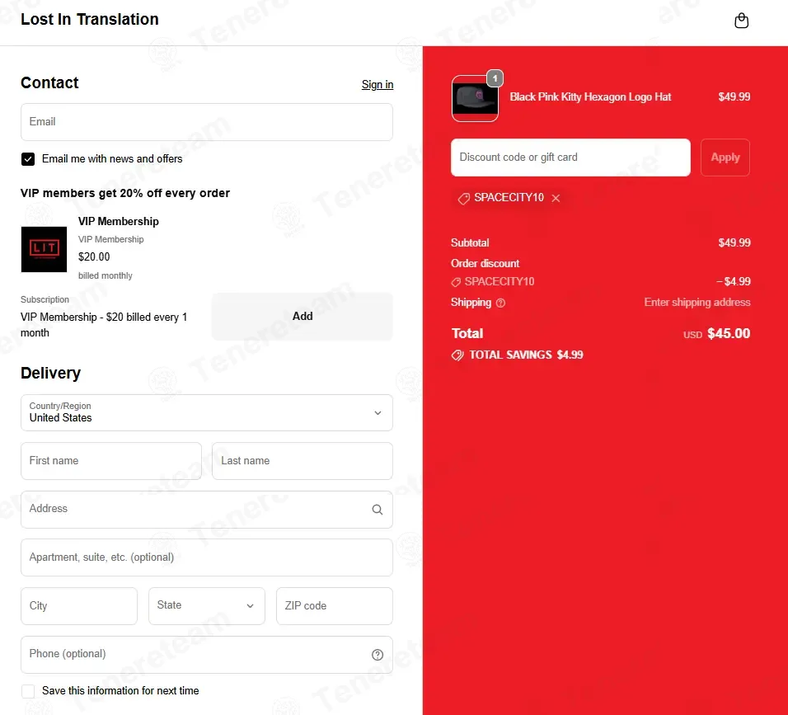Focus the Email input field
The height and width of the screenshot is (715, 788).
click(207, 122)
